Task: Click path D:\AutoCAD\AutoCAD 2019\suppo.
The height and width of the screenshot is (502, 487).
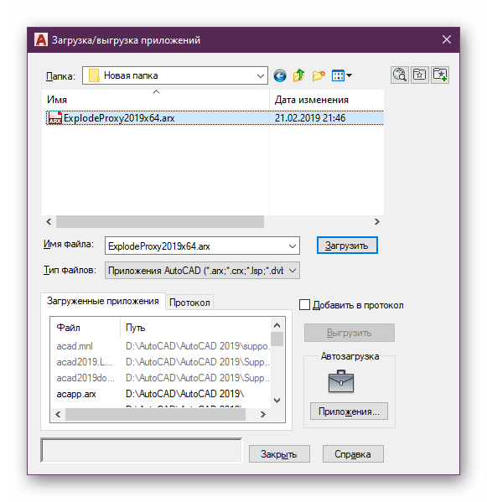Action: click(198, 346)
